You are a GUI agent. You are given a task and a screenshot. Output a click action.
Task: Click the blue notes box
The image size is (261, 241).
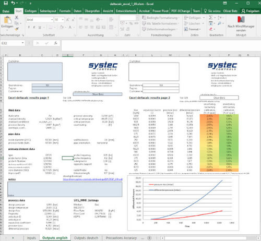point(65,189)
